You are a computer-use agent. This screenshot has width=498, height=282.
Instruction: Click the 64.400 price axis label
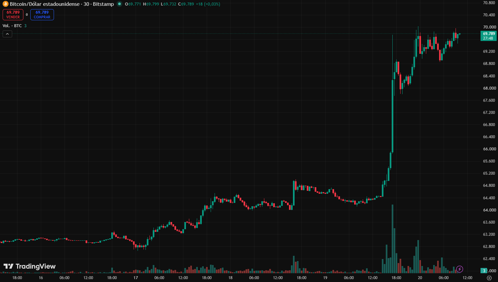[489, 198]
